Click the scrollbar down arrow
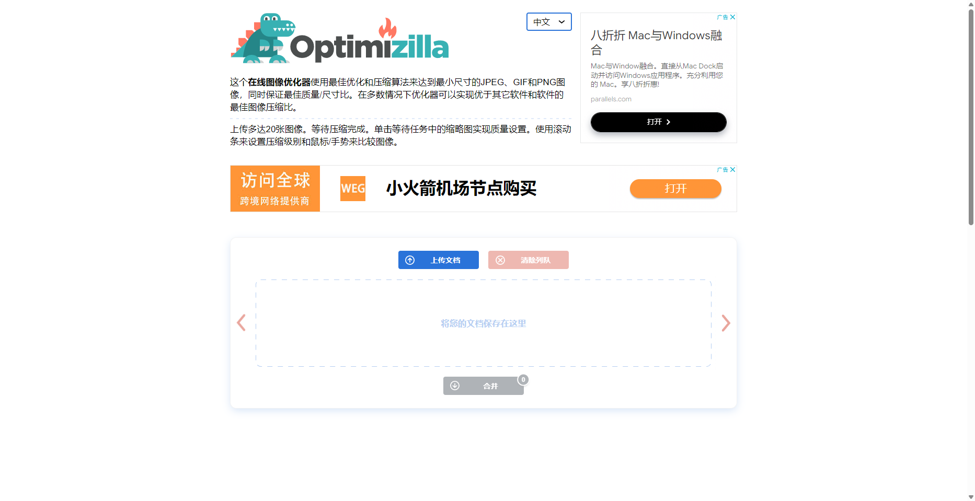 pos(971,497)
